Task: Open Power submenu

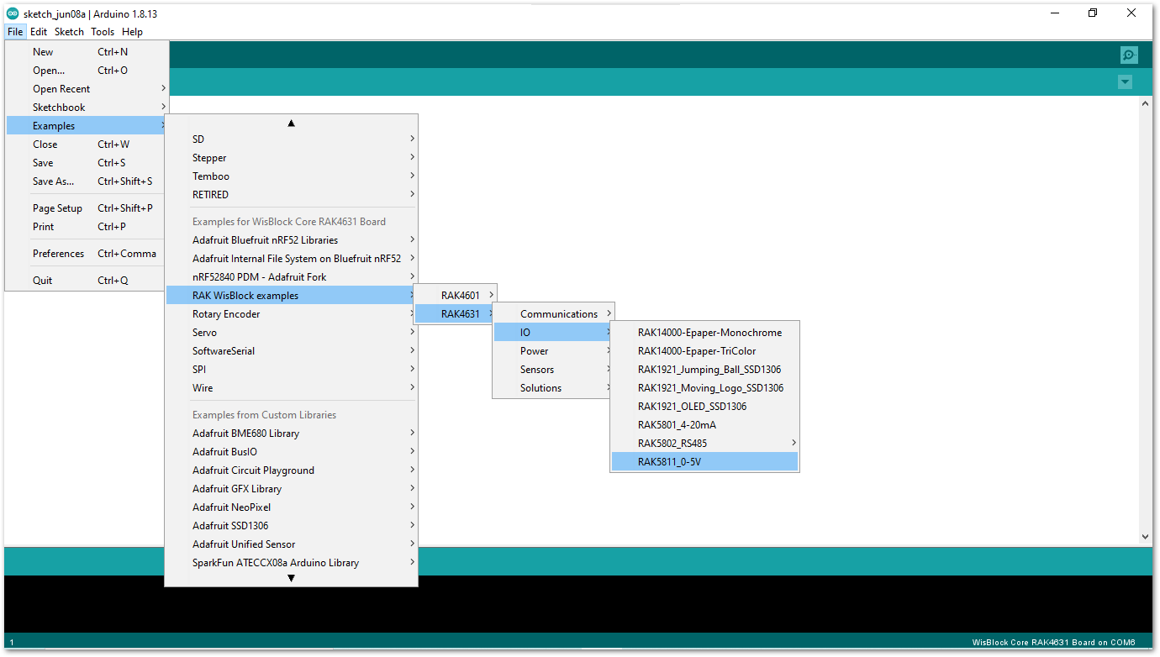Action: tap(554, 351)
